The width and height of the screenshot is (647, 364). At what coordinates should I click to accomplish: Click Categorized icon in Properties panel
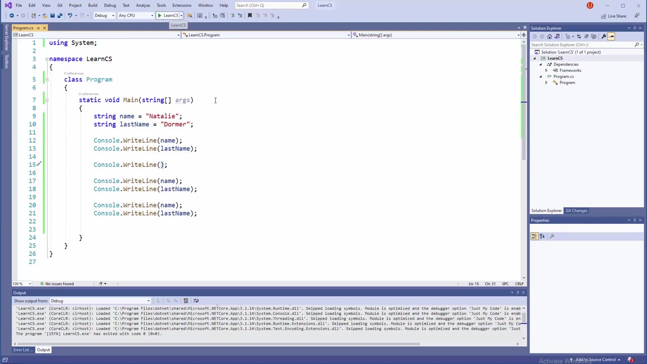[534, 236]
